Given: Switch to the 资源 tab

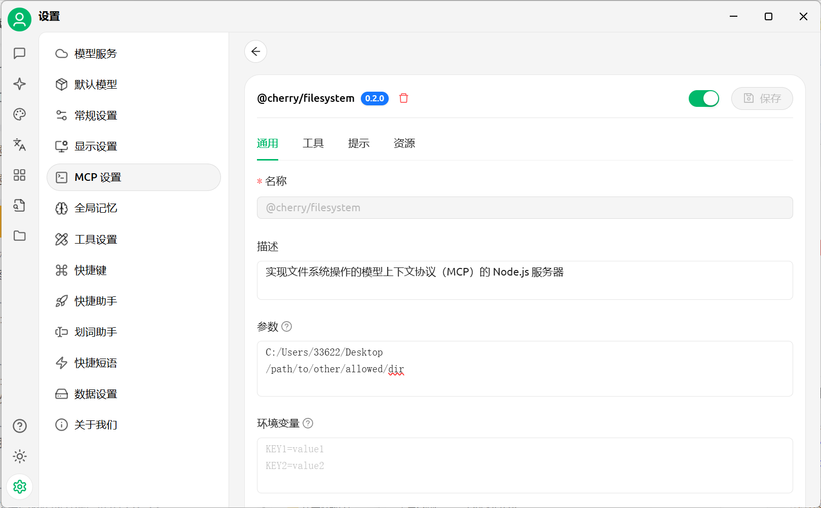Looking at the screenshot, I should [x=404, y=144].
